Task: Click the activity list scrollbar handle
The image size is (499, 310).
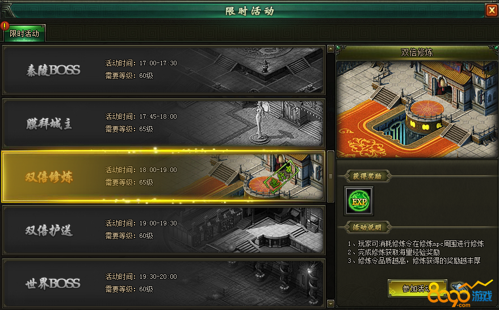Action: pyautogui.click(x=330, y=177)
